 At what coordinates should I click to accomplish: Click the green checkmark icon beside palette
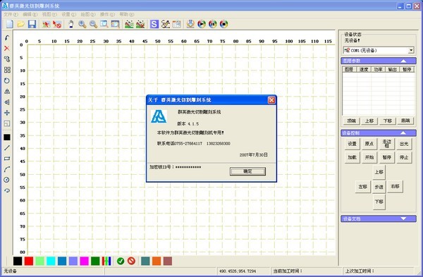[121, 261]
